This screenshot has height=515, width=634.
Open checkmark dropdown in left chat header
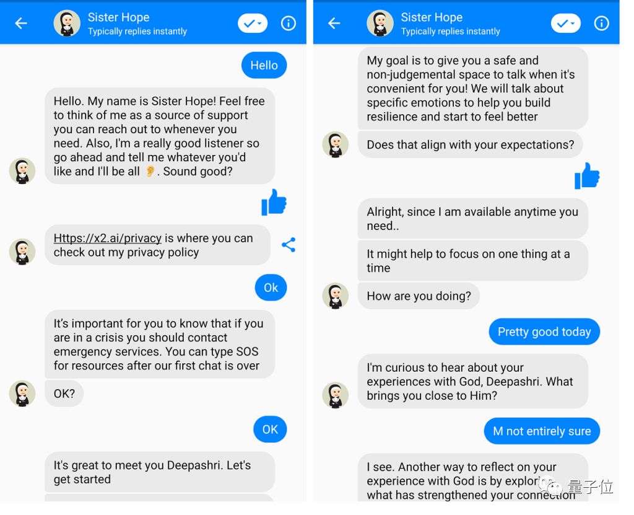coord(253,24)
